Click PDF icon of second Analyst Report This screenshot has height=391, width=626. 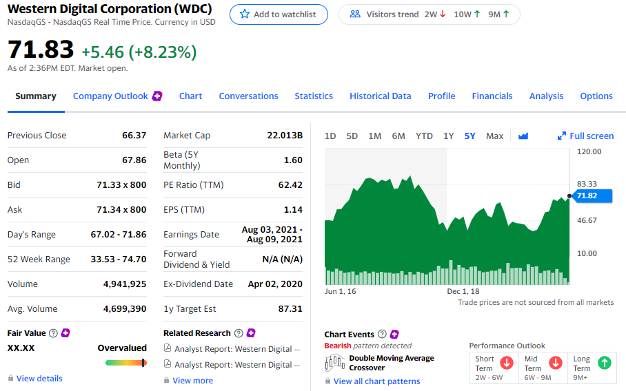pyautogui.click(x=168, y=364)
